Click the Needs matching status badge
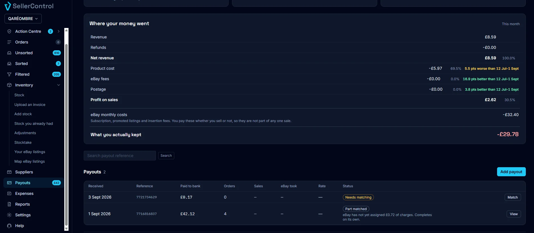Screen dimensions: 534x233 (358, 197)
